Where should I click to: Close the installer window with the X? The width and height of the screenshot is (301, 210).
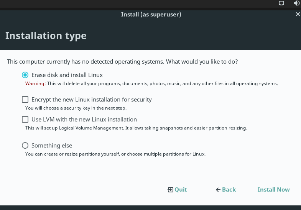298,15
